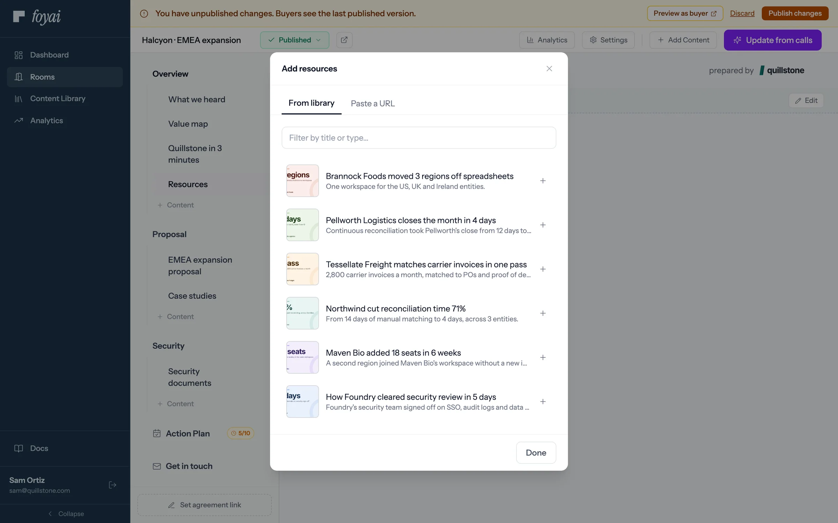Image resolution: width=838 pixels, height=523 pixels.
Task: Click the 5/10 action plan progress badge
Action: tap(241, 433)
